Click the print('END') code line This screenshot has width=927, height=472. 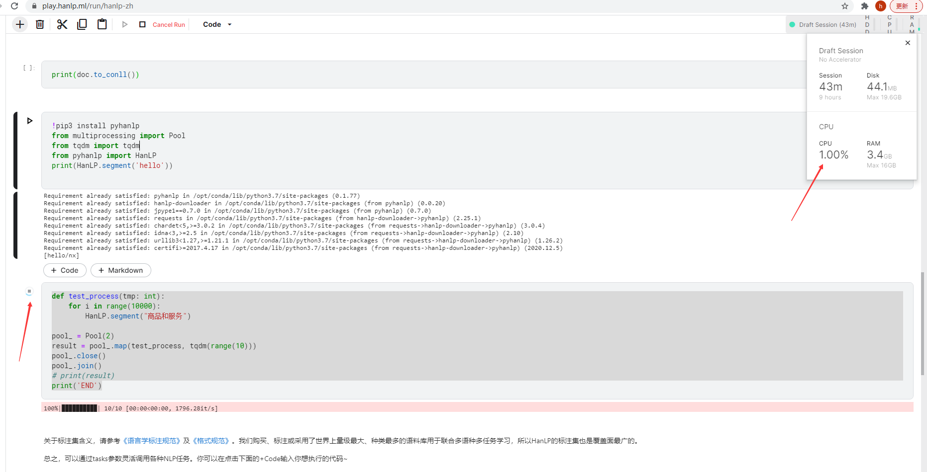77,386
